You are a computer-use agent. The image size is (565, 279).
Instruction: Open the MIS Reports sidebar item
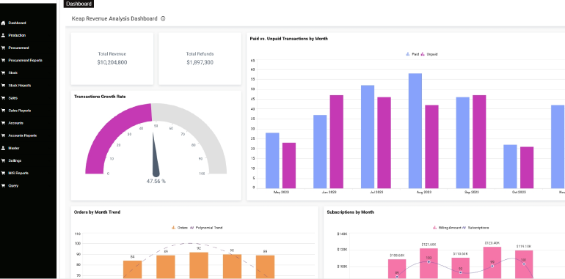point(18,174)
